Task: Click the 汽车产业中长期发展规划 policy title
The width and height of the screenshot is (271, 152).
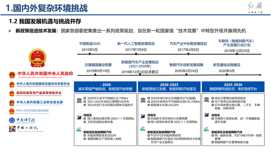Action: [188, 44]
